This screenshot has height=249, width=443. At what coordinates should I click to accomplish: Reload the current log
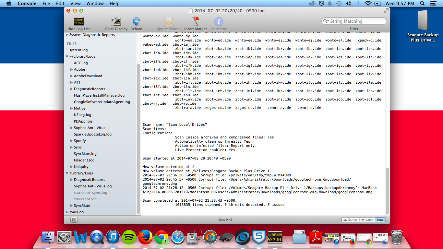pyautogui.click(x=137, y=22)
